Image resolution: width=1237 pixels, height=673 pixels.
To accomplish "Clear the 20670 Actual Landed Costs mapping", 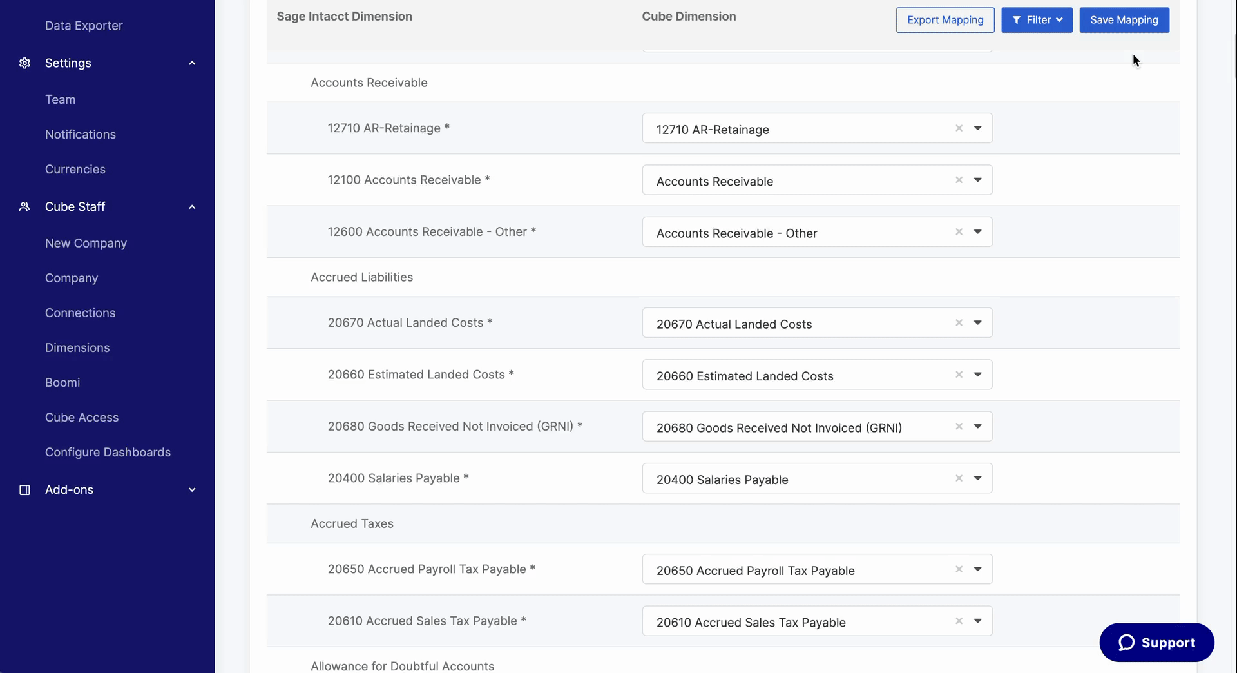I will 959,323.
